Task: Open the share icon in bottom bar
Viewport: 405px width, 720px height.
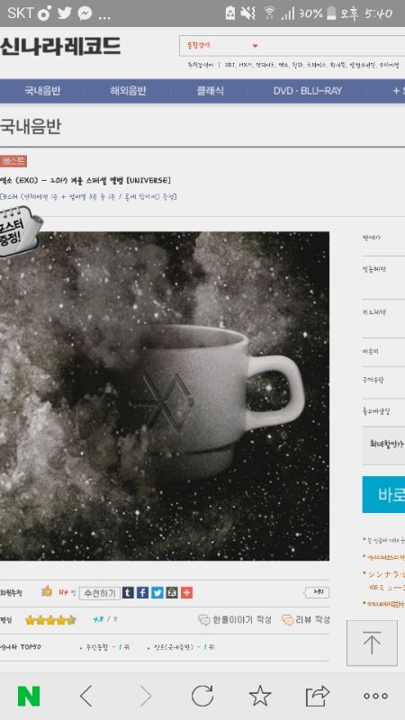Action: 318,696
